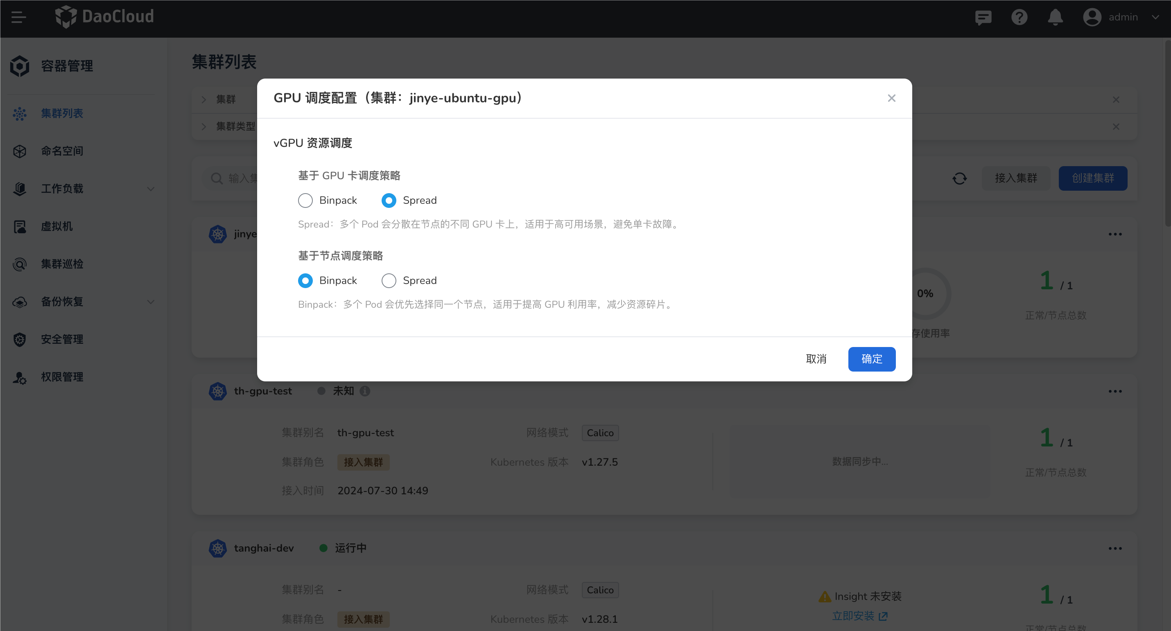Select Binpack for GPU card scheduling
1171x631 pixels.
[x=305, y=201]
